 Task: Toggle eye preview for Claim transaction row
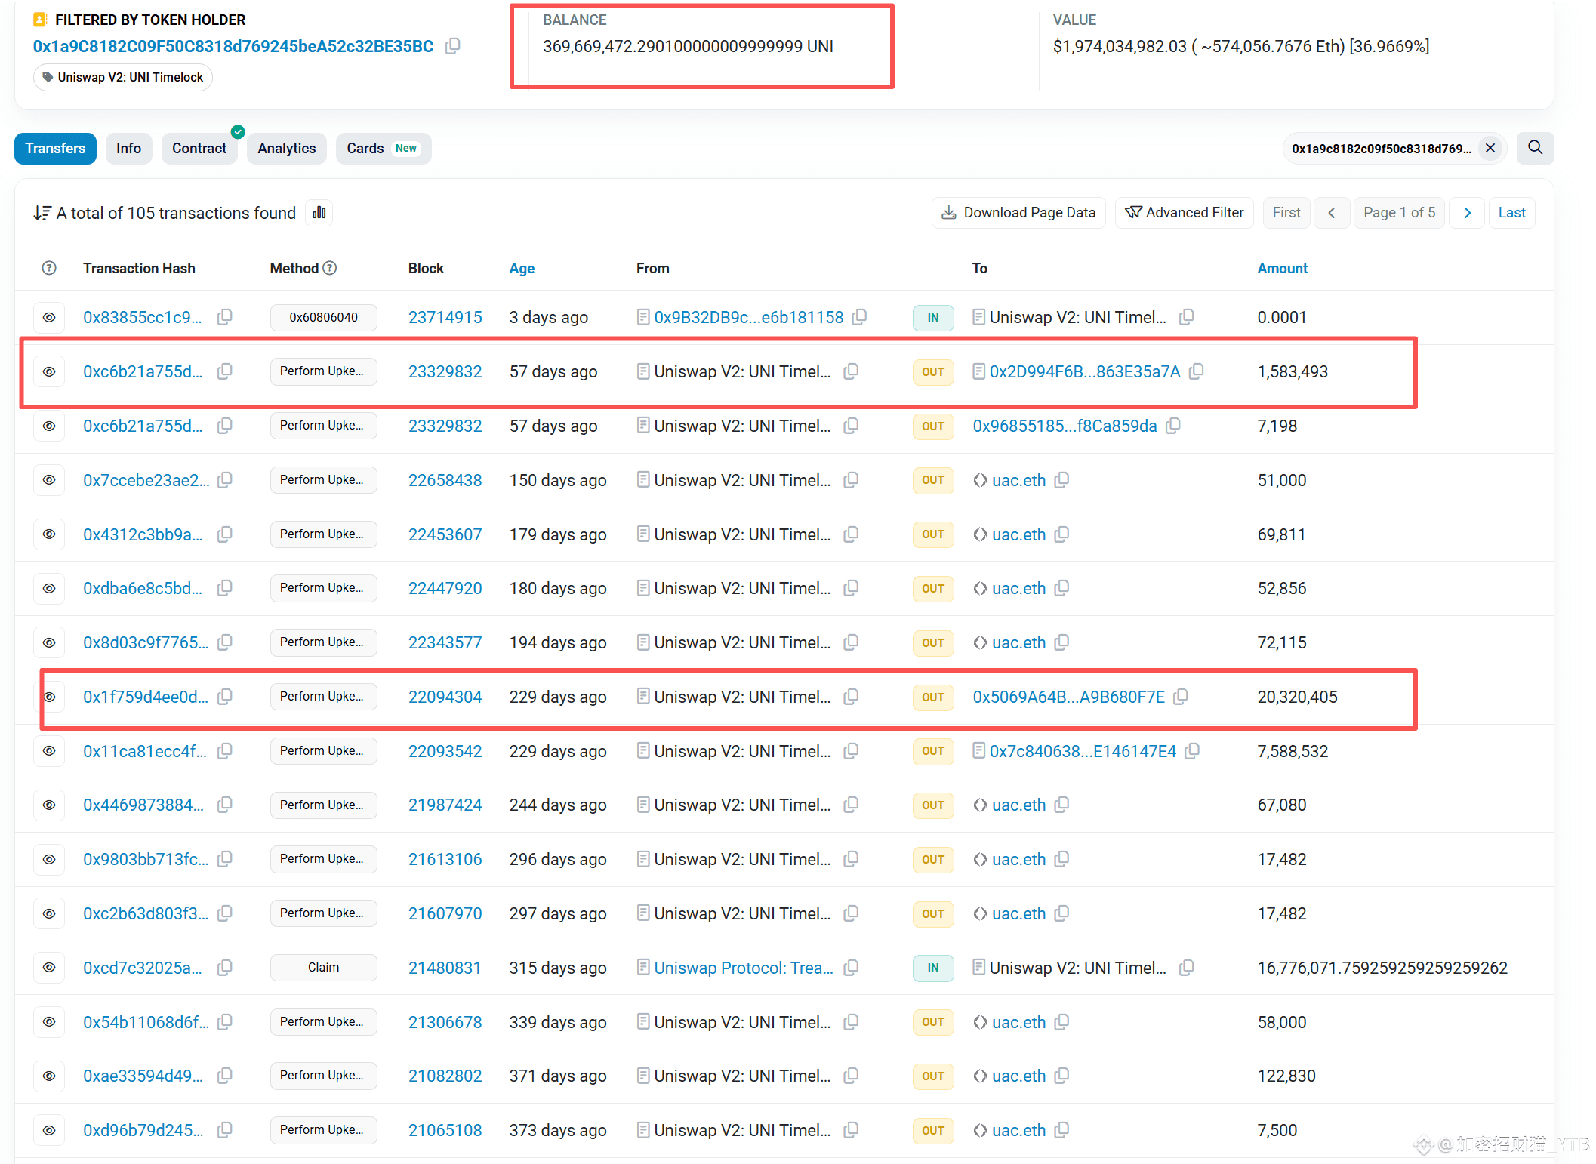click(x=49, y=968)
